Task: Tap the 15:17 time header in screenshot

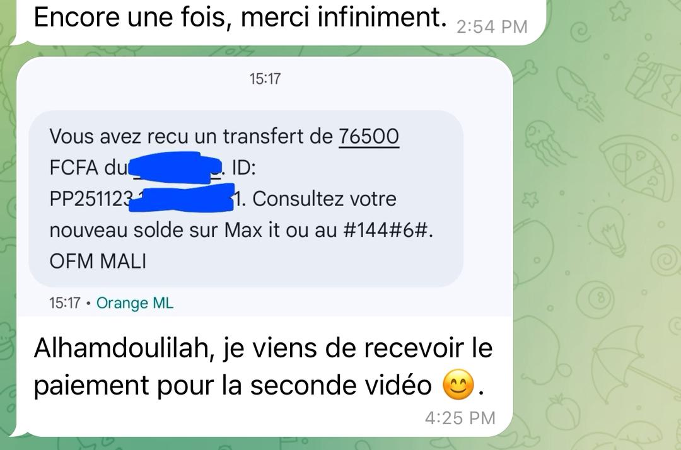Action: pos(265,79)
